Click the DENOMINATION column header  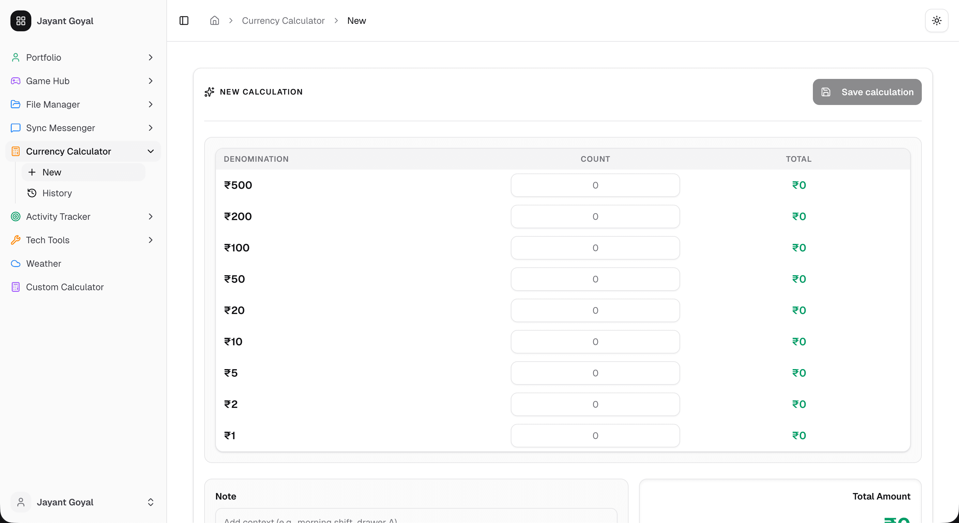256,159
